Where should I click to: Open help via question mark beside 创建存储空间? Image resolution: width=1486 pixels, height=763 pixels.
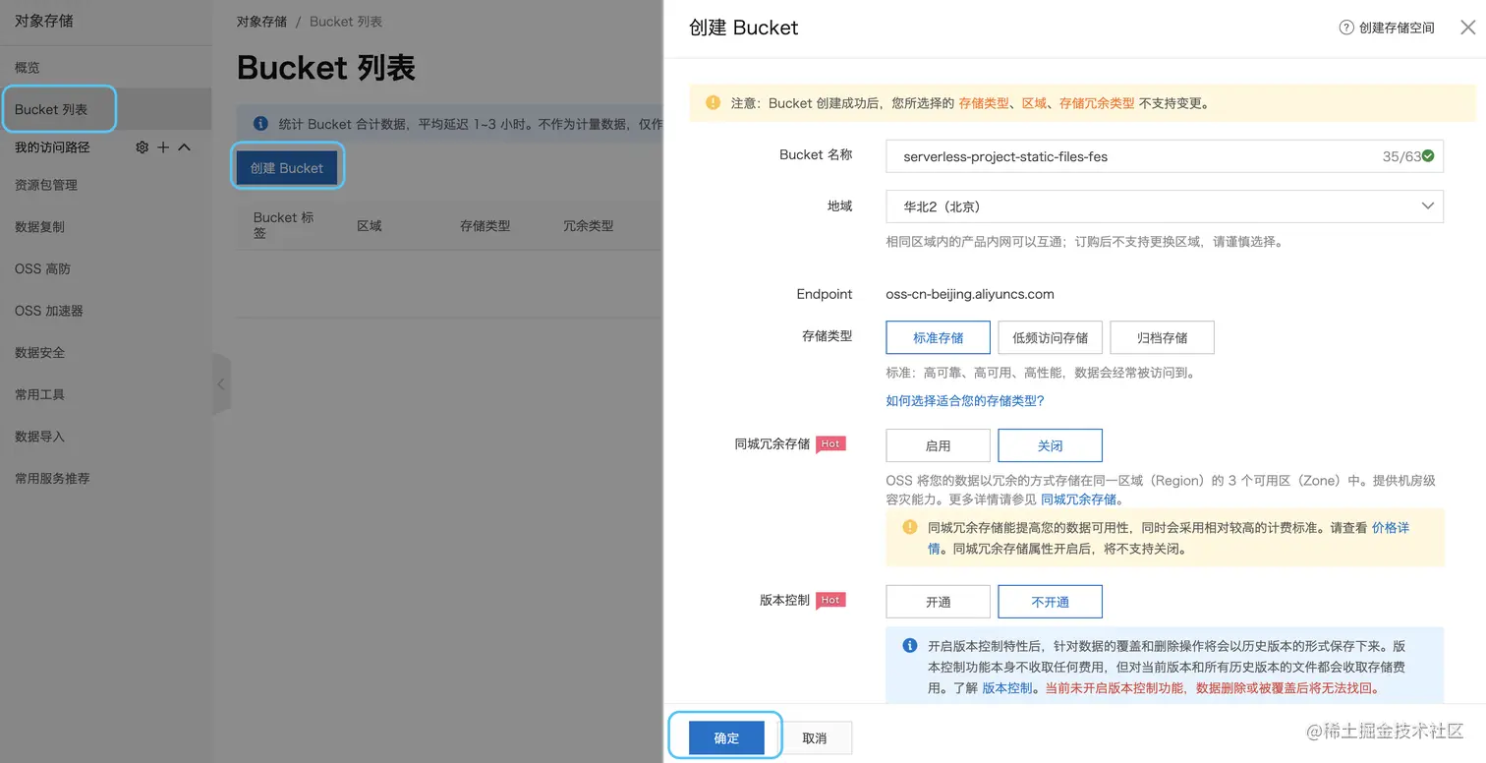[1344, 29]
